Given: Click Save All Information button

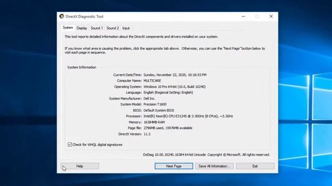Looking at the screenshot, I should coord(214,166).
